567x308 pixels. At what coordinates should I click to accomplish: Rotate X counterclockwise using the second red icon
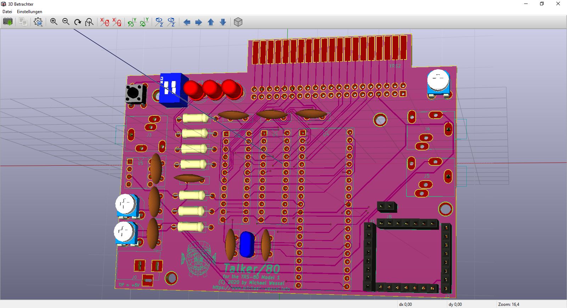(x=117, y=22)
